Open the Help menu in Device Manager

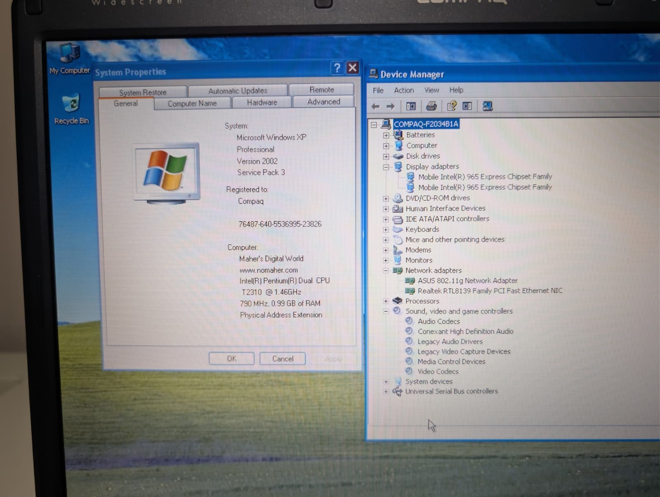(x=456, y=90)
